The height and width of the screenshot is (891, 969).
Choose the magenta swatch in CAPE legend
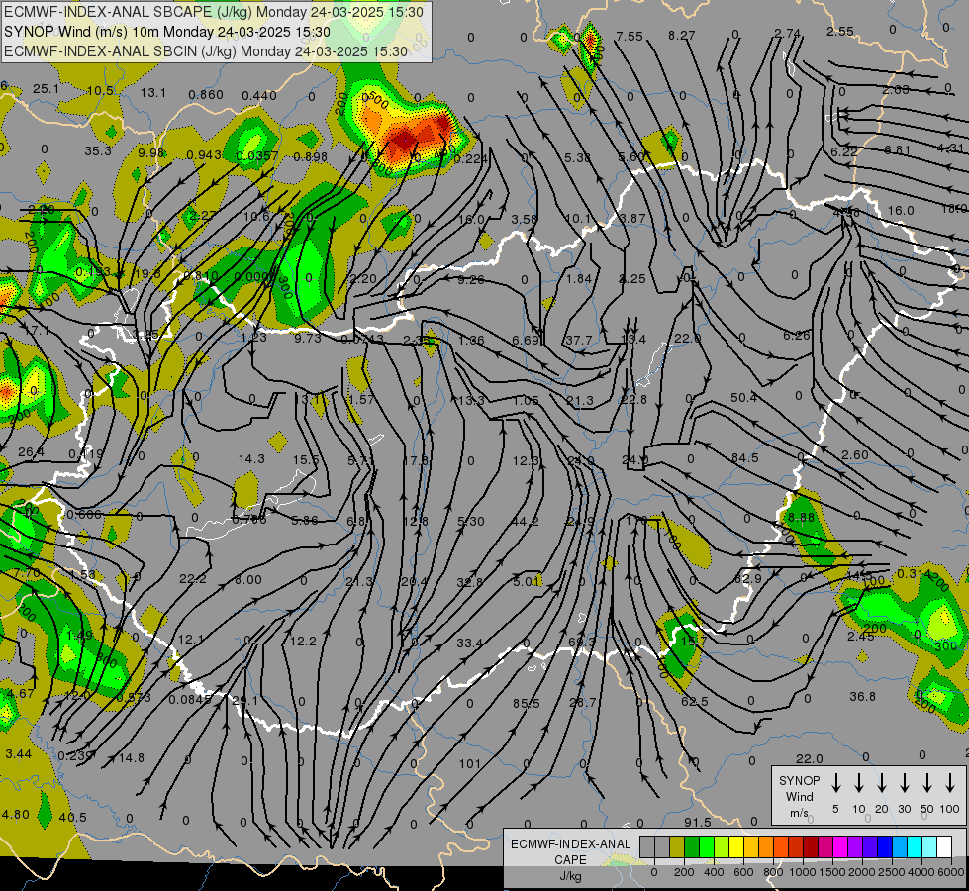tap(840, 846)
